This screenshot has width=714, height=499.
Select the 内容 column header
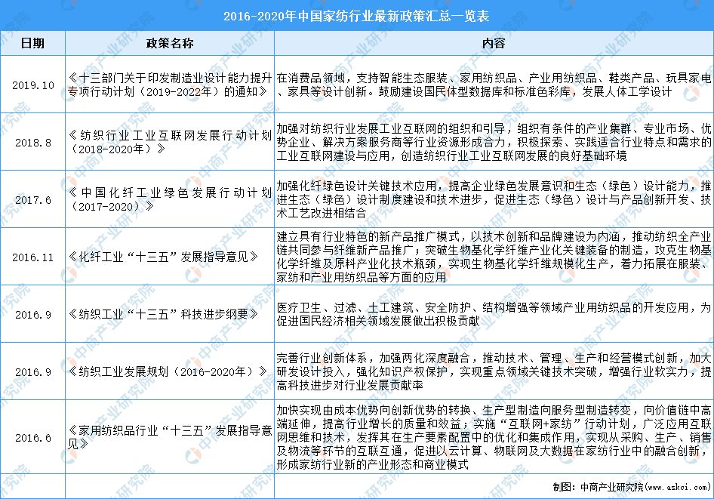494,43
